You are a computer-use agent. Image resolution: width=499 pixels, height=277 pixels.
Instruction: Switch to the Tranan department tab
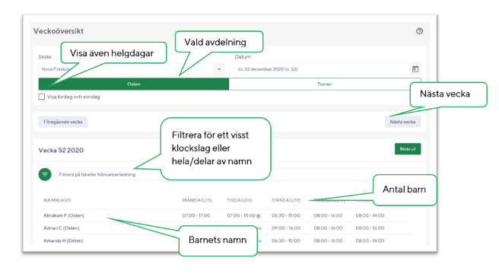(325, 84)
